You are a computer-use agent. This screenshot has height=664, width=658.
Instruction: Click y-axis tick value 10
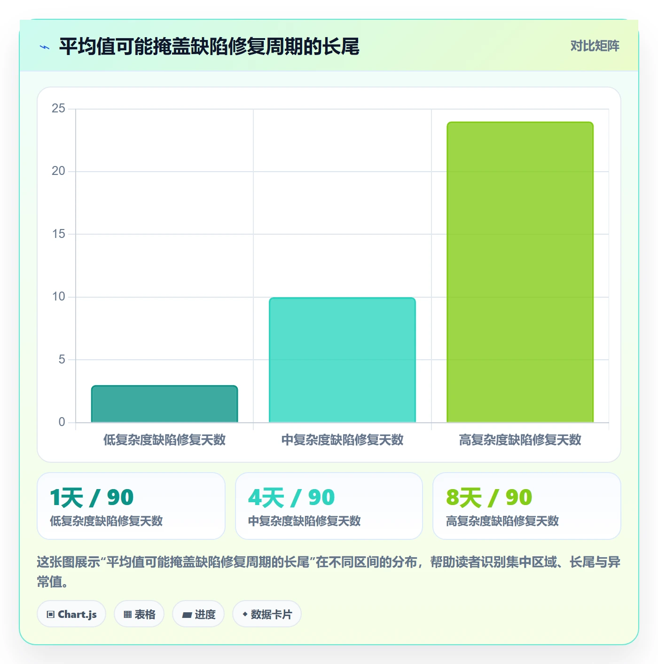tap(59, 297)
